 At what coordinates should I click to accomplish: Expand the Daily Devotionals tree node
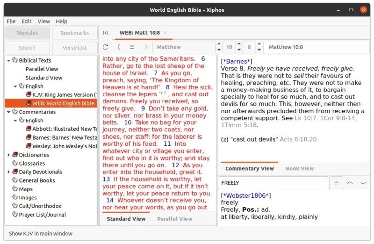[8, 172]
